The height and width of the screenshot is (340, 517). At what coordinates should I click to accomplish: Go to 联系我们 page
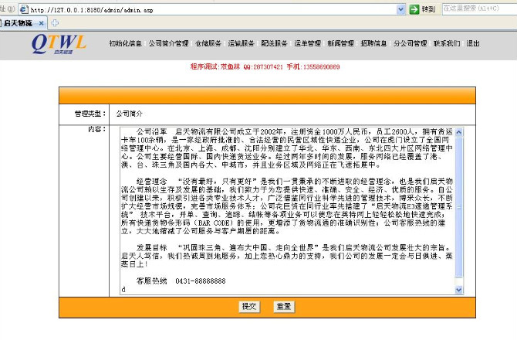tap(447, 43)
